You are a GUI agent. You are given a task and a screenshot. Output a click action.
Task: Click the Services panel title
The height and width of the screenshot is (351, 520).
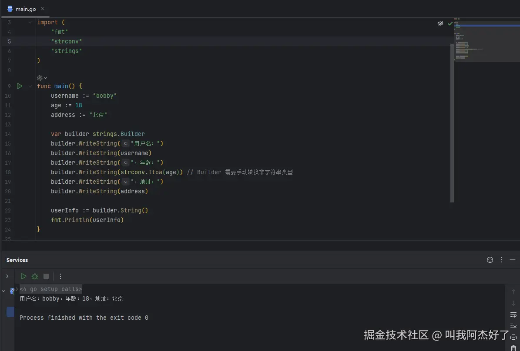click(17, 260)
